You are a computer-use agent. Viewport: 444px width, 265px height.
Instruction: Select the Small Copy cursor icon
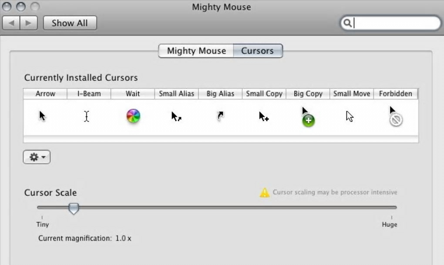[263, 116]
